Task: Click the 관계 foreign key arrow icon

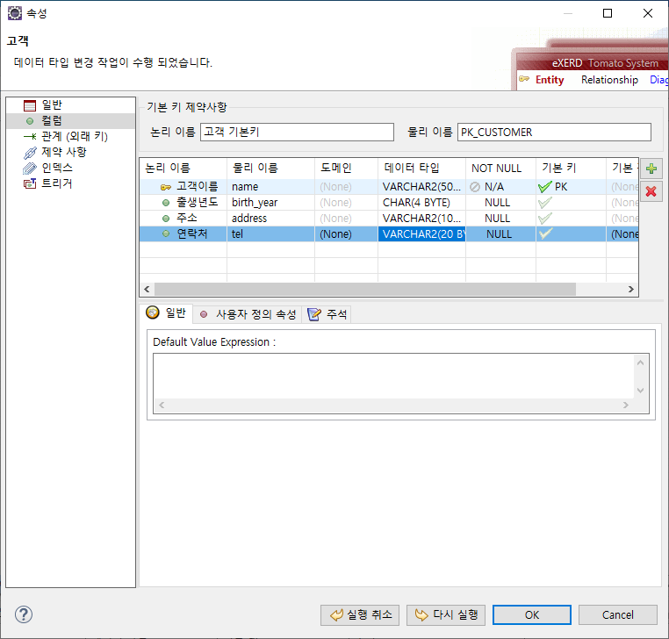Action: click(x=30, y=137)
